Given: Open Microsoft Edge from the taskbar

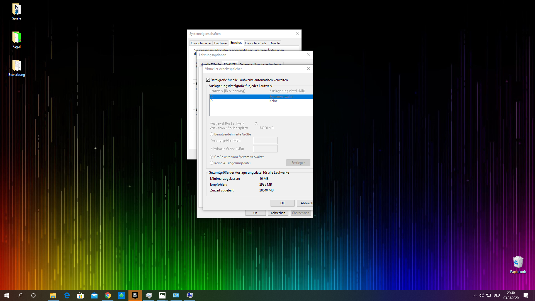Looking at the screenshot, I should pyautogui.click(x=67, y=295).
